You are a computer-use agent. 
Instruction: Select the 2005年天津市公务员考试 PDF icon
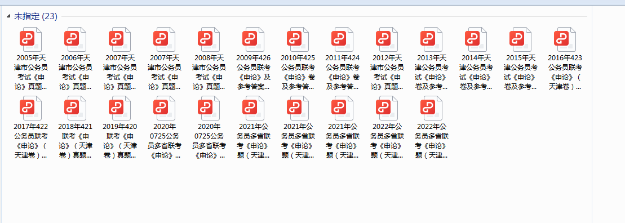pyautogui.click(x=30, y=39)
